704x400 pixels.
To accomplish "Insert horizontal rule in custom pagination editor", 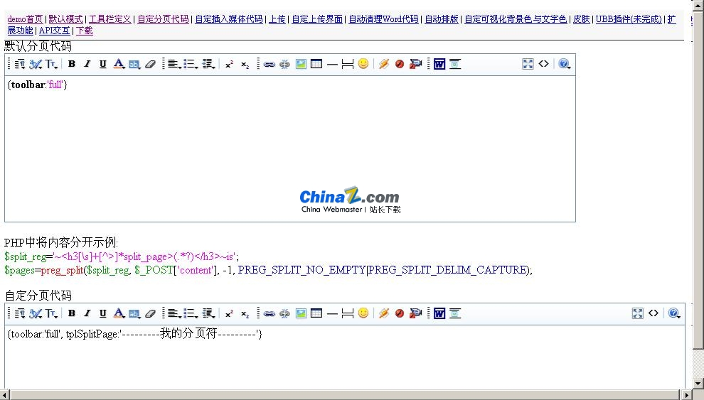I will [332, 313].
